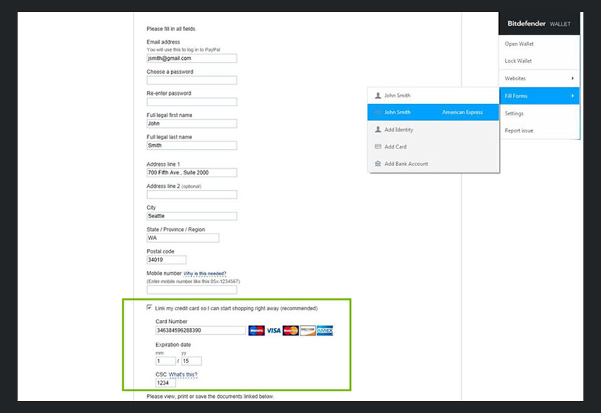The height and width of the screenshot is (413, 601).
Task: Click the expiration month (mm) field
Action: pos(165,361)
